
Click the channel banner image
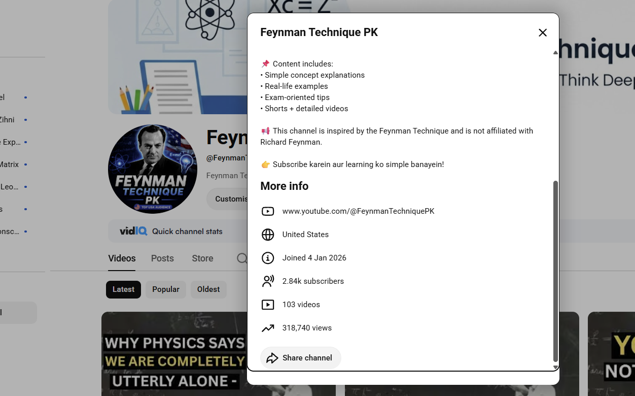[x=178, y=57]
